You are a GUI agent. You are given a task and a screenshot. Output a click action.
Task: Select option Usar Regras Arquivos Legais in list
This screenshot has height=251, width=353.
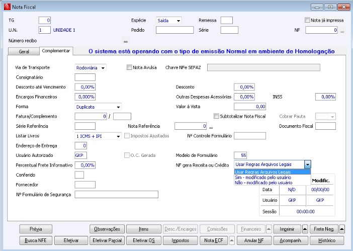(x=273, y=172)
